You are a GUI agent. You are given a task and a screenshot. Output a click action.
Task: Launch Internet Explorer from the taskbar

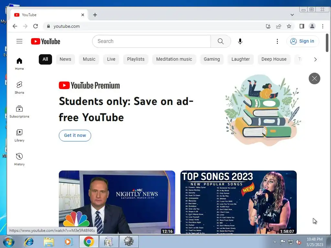point(29,242)
